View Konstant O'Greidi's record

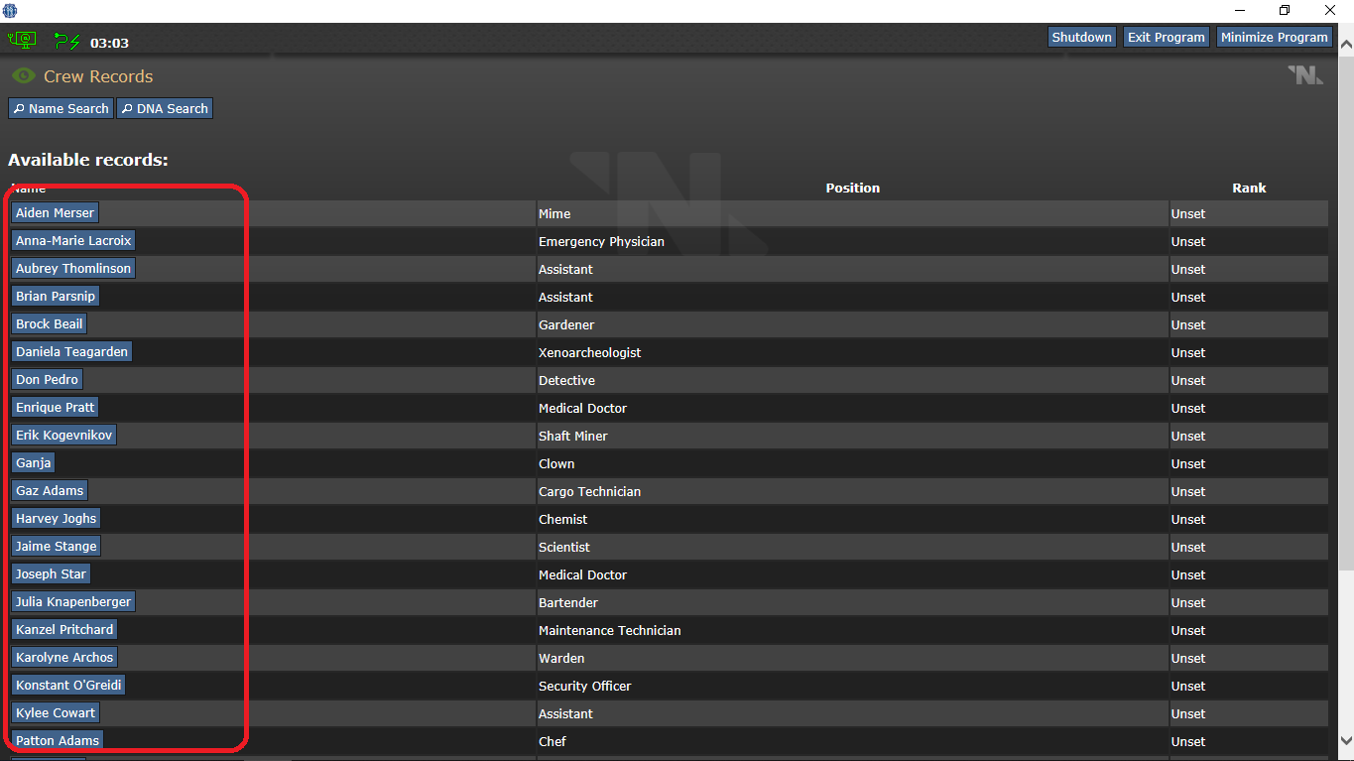tap(68, 685)
